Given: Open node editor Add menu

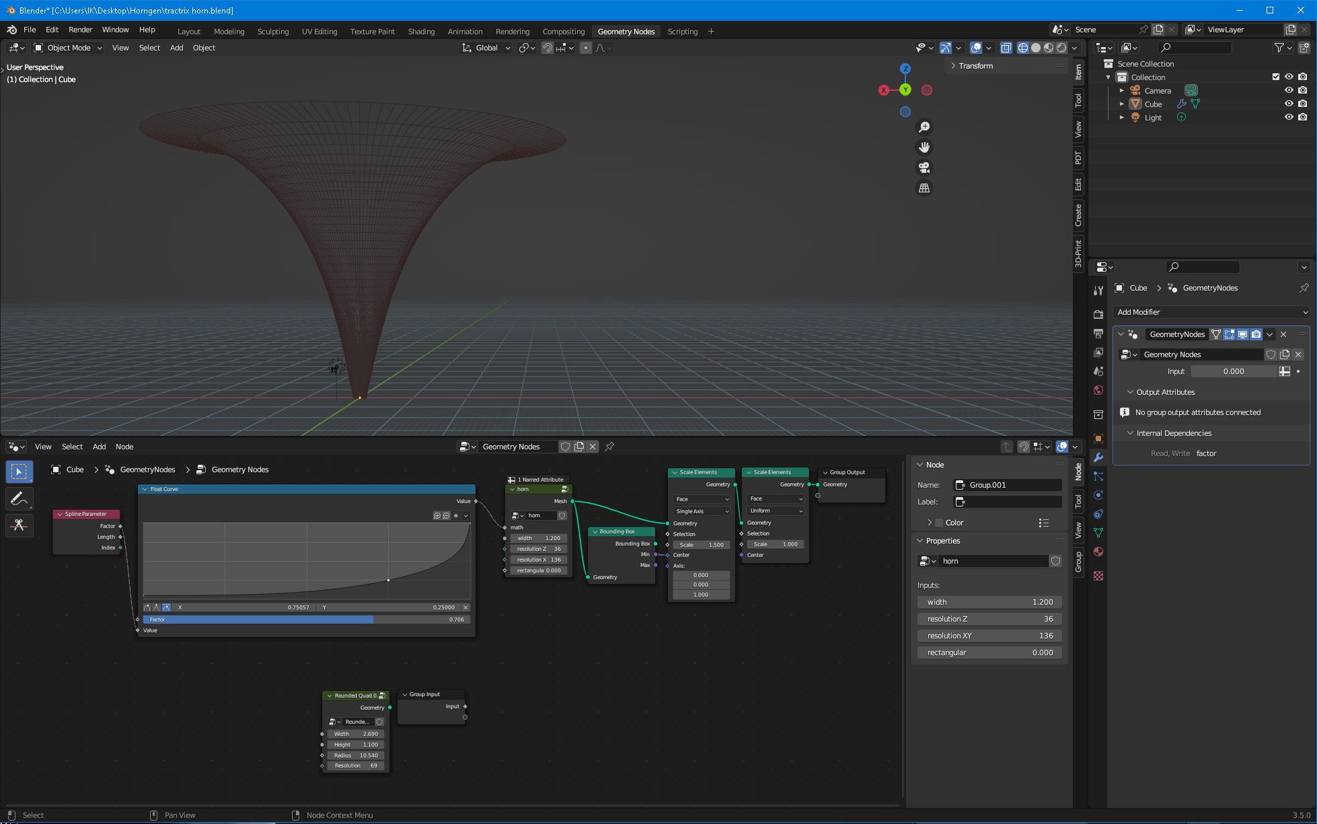Looking at the screenshot, I should [99, 447].
